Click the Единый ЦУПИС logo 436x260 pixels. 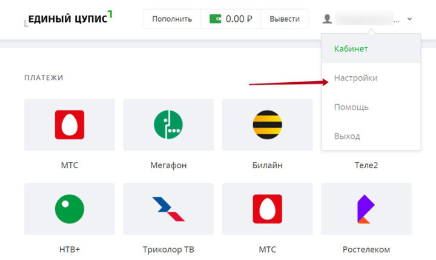[68, 18]
